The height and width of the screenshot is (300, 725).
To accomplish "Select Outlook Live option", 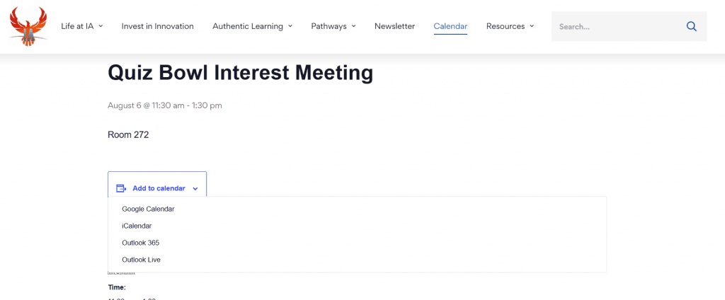I will pyautogui.click(x=141, y=260).
